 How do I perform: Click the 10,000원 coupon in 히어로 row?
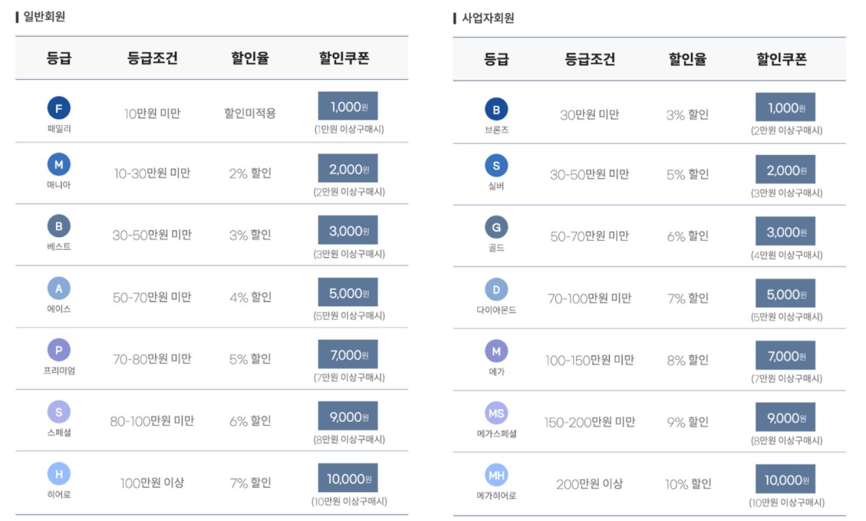pos(348,478)
